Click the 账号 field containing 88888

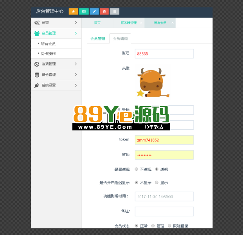tap(164, 54)
